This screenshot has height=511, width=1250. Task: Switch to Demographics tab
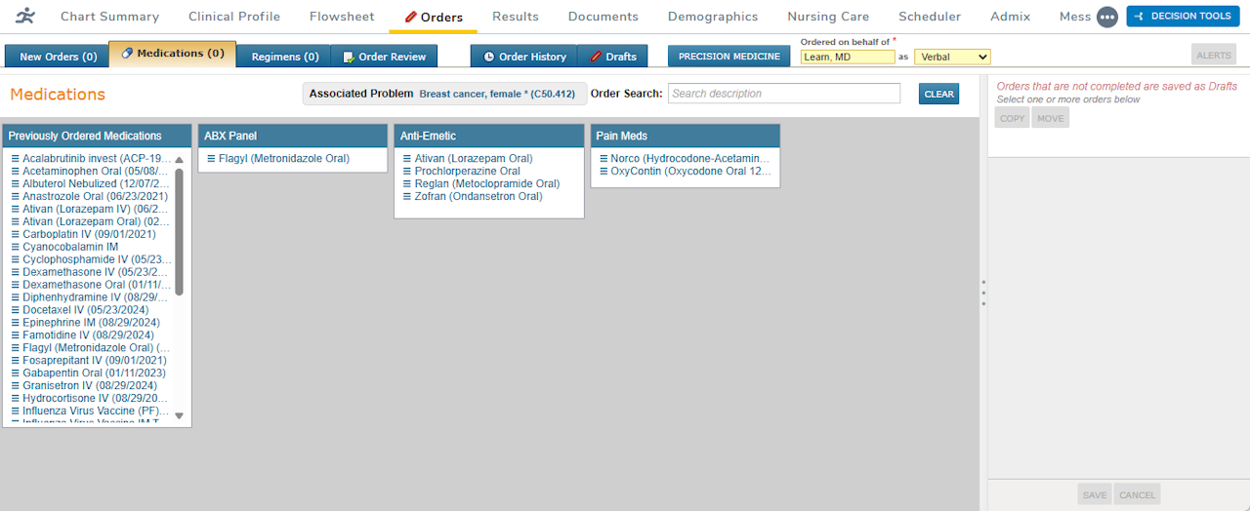713,17
